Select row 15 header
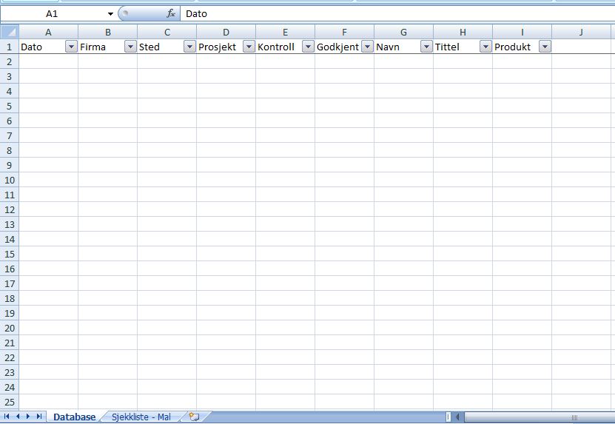The height and width of the screenshot is (424, 615). (10, 254)
